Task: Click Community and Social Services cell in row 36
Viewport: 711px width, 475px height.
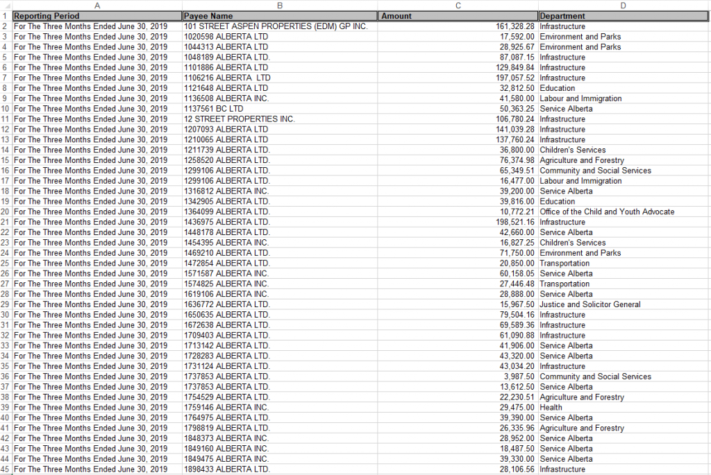Action: [x=623, y=377]
